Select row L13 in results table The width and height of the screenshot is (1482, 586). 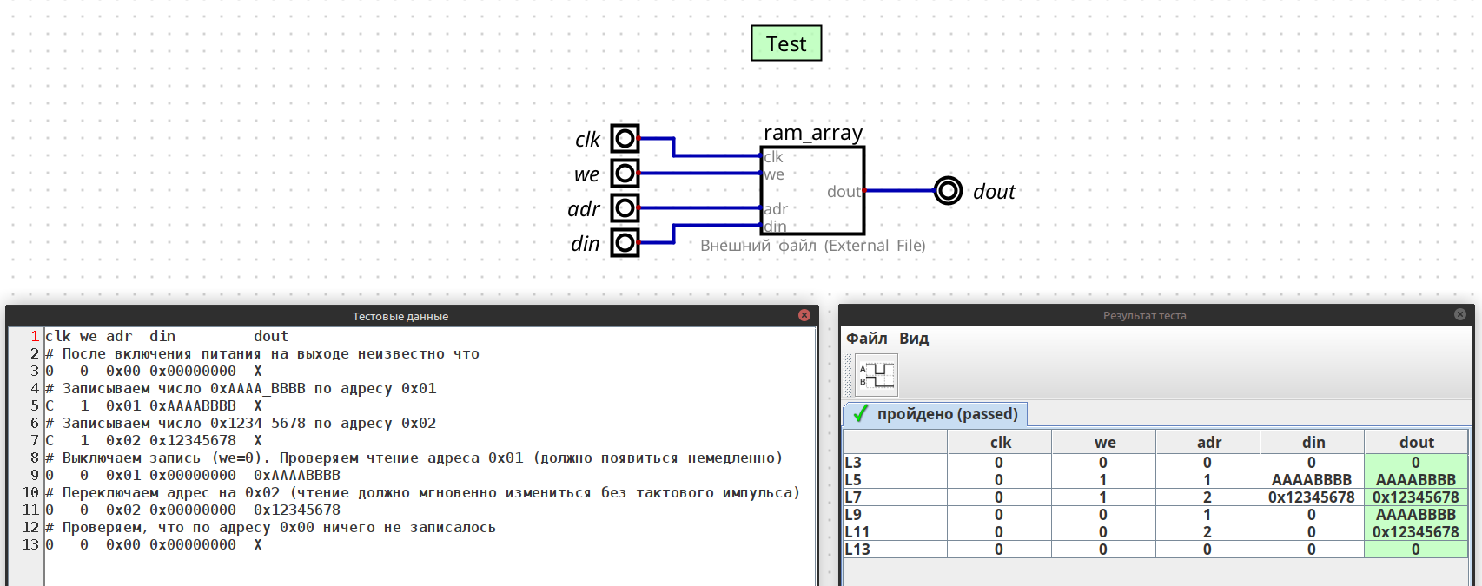coord(1155,550)
